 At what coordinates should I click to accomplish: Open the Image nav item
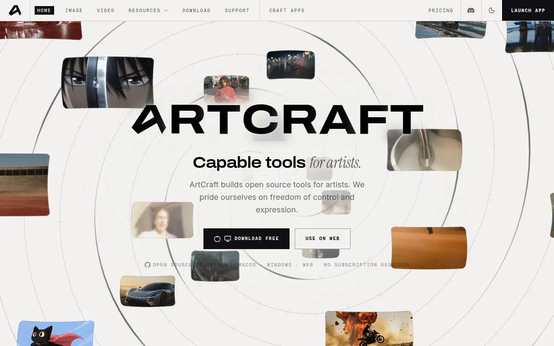[x=74, y=10]
